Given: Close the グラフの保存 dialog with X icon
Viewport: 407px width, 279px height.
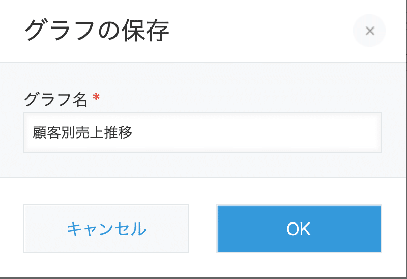Looking at the screenshot, I should pyautogui.click(x=369, y=31).
